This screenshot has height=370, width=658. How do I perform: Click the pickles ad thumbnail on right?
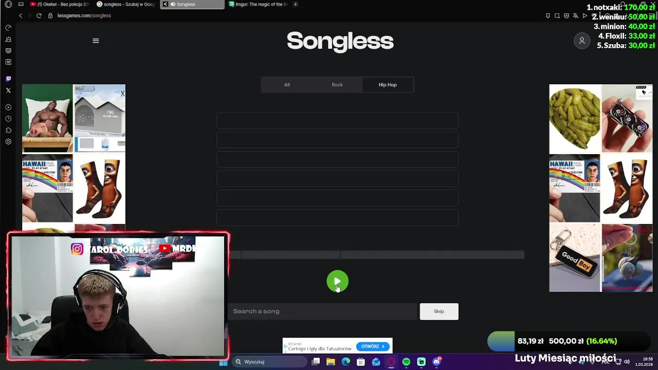click(574, 119)
